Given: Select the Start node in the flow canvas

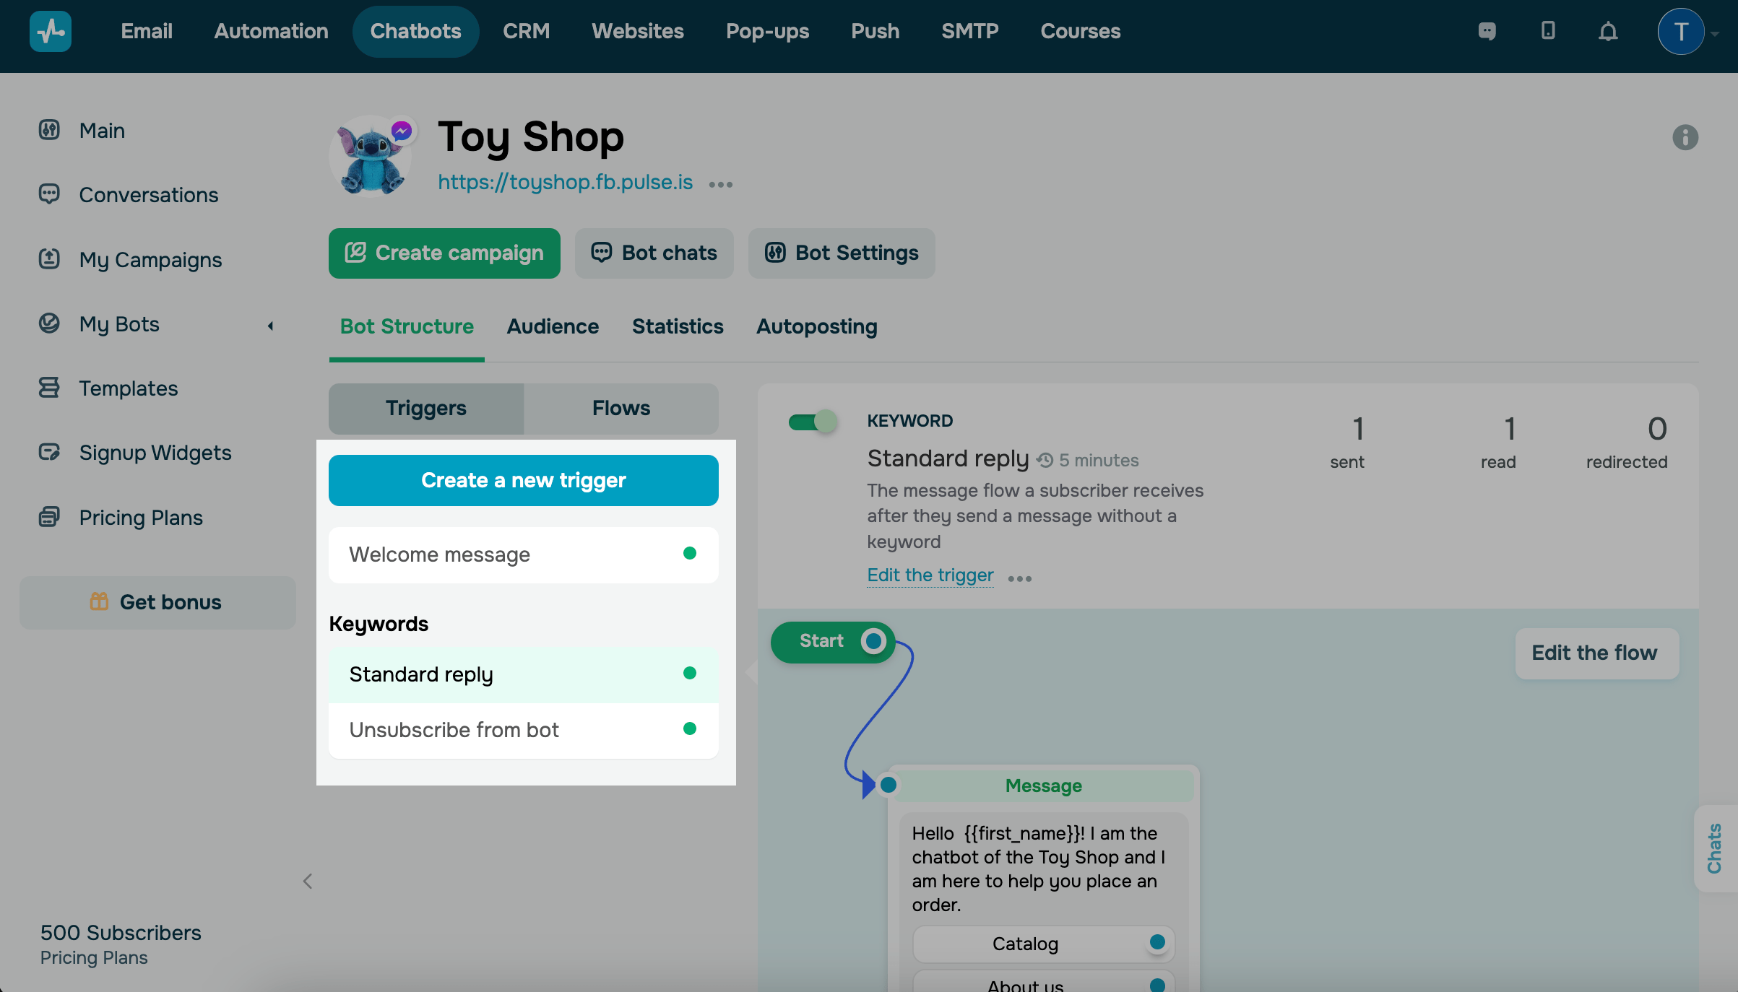Looking at the screenshot, I should click(x=832, y=642).
